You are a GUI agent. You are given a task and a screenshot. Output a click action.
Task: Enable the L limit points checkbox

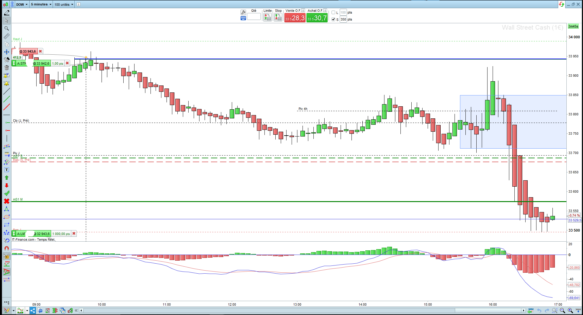pyautogui.click(x=333, y=12)
